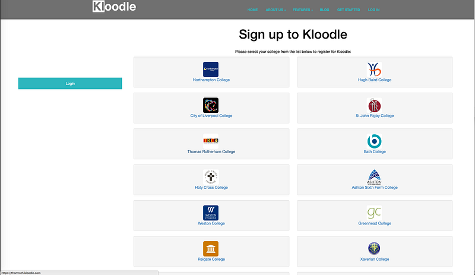Click the St John Rigby College logo
The image size is (475, 275).
374,105
